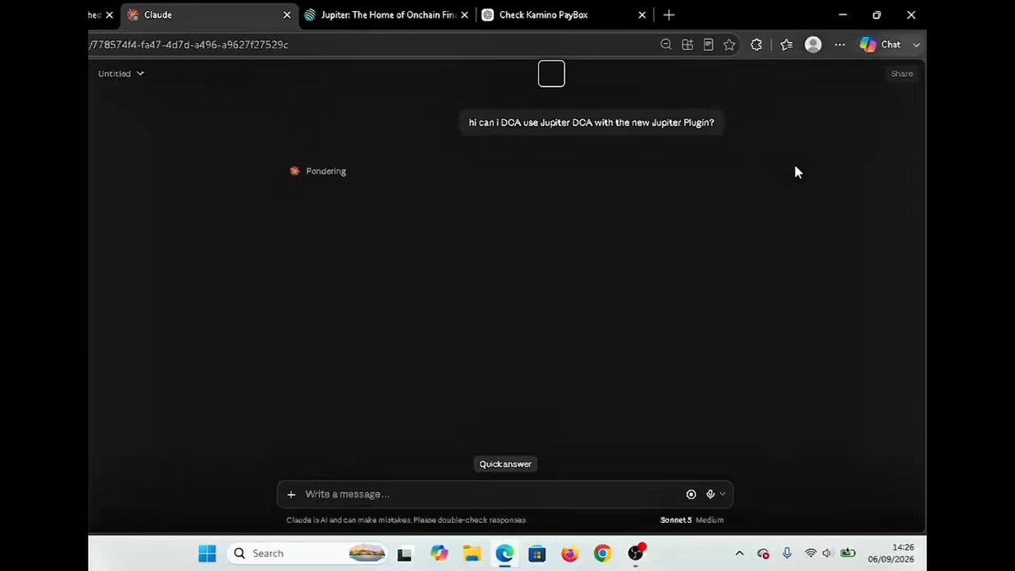Open browser settings and more ellipsis menu

tap(840, 45)
